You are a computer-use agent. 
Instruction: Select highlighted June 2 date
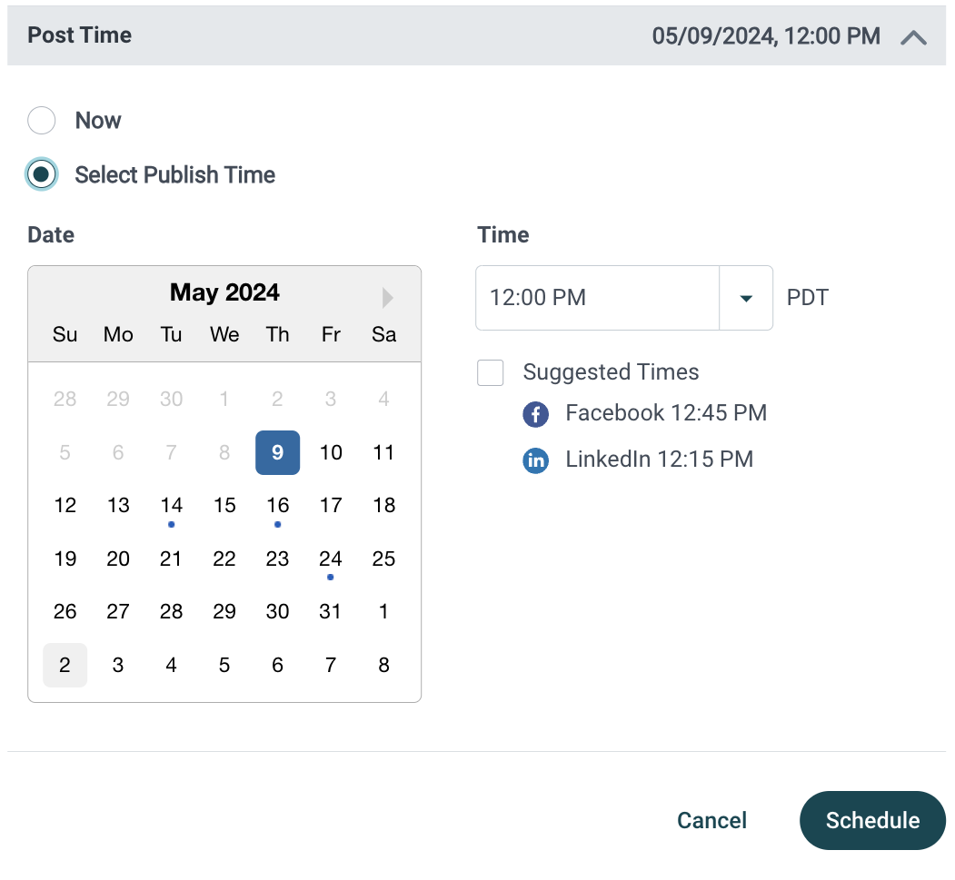[x=65, y=665]
